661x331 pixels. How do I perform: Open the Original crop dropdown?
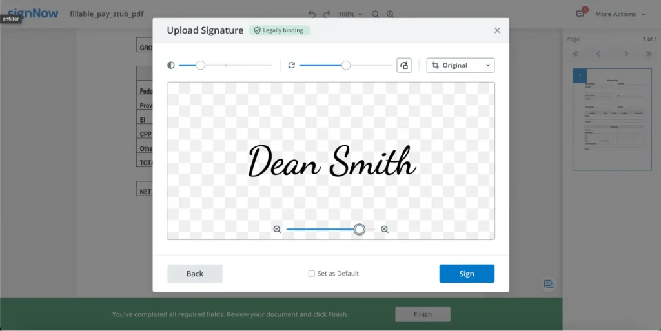tap(460, 65)
